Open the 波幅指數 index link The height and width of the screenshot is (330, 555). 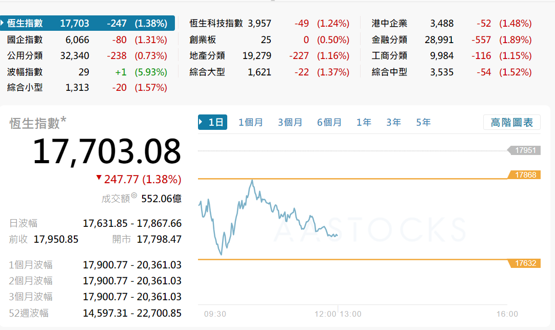25,72
